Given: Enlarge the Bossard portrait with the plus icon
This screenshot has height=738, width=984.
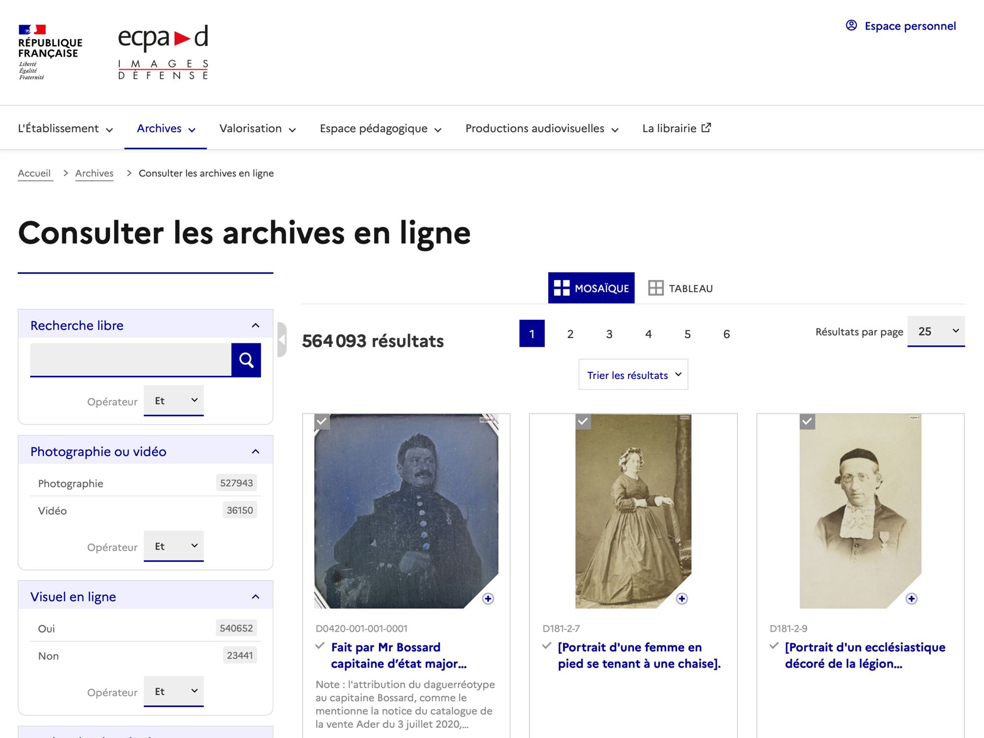Looking at the screenshot, I should pyautogui.click(x=488, y=599).
